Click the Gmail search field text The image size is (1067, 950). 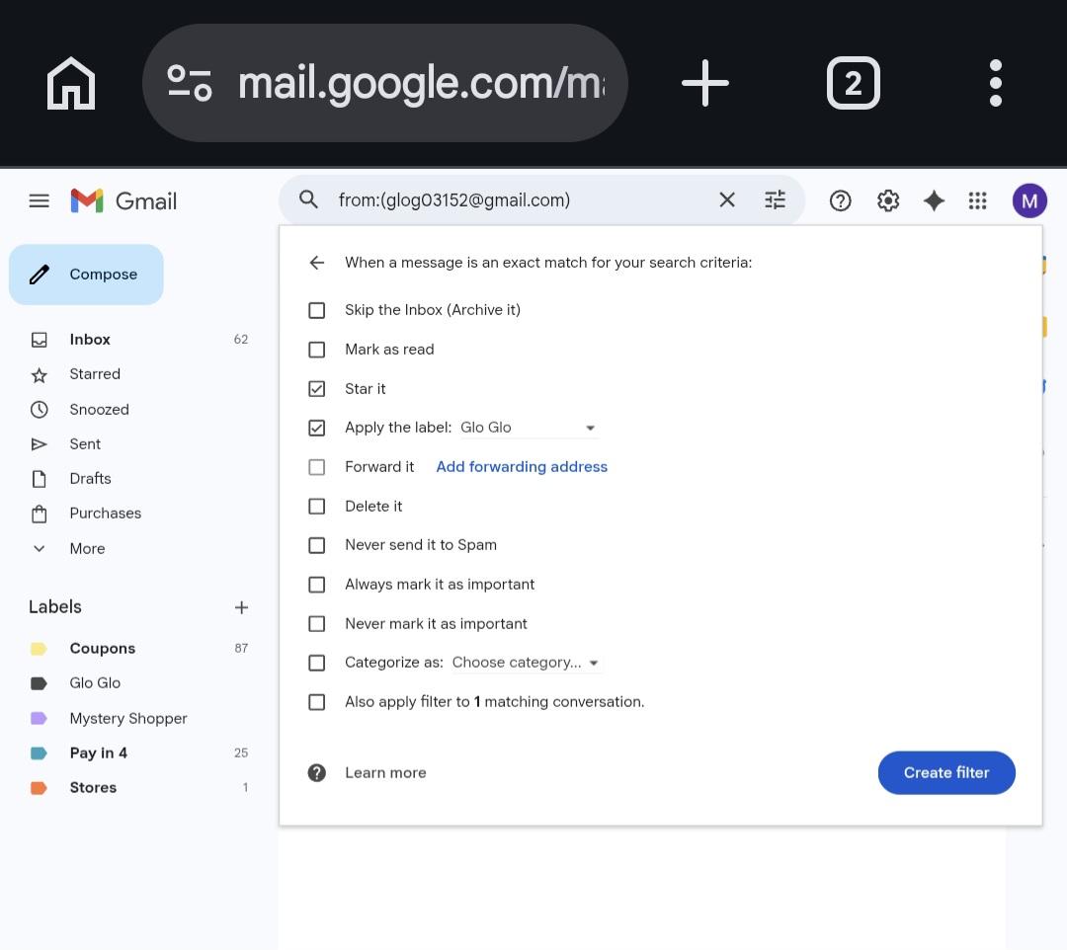(x=453, y=199)
